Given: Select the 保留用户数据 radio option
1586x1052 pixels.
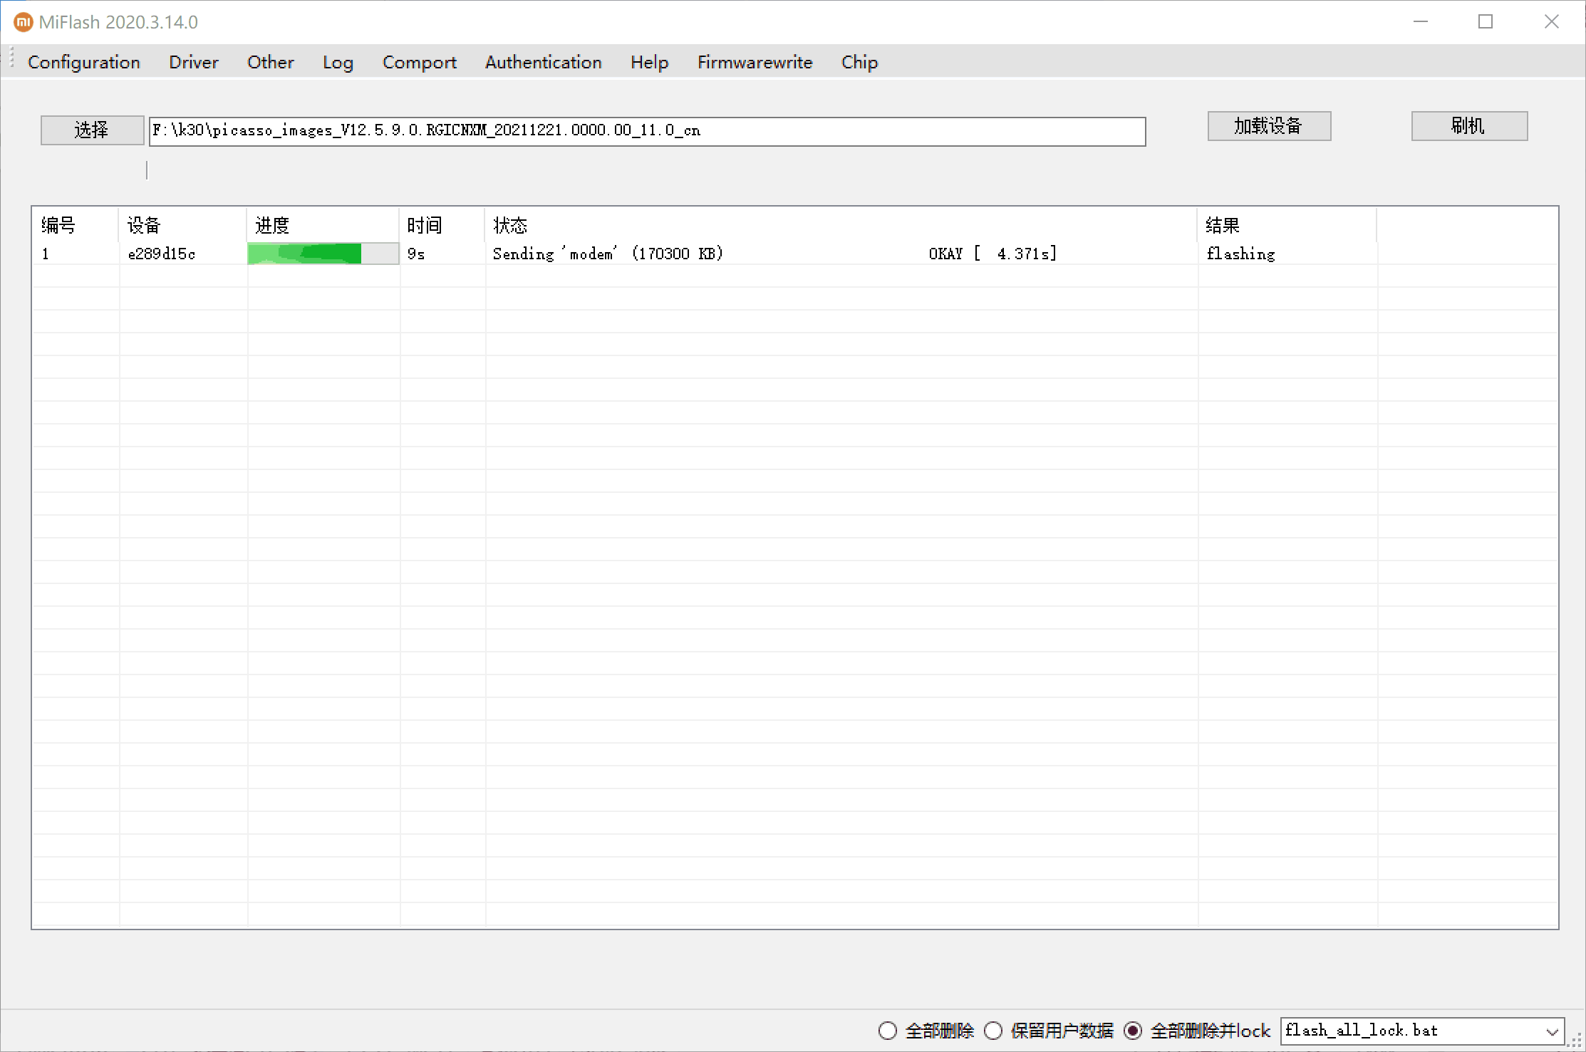Looking at the screenshot, I should click(993, 1030).
